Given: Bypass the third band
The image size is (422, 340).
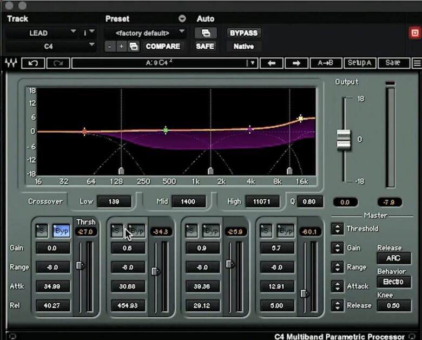Looking at the screenshot, I should click(211, 231).
